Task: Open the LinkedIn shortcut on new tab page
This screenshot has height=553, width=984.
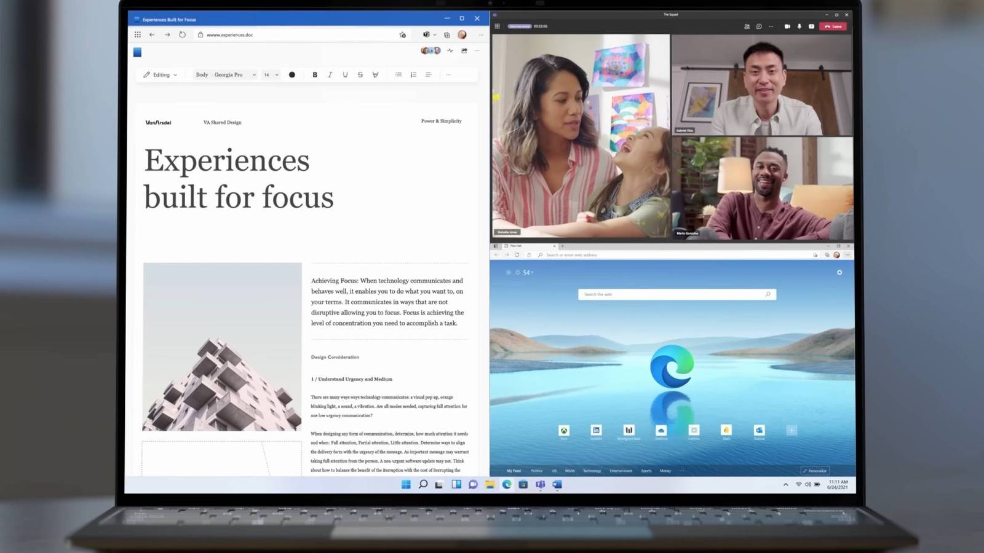Action: (x=596, y=430)
